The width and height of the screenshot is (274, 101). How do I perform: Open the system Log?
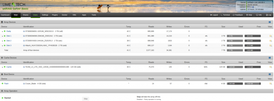pyautogui.click(x=269, y=15)
